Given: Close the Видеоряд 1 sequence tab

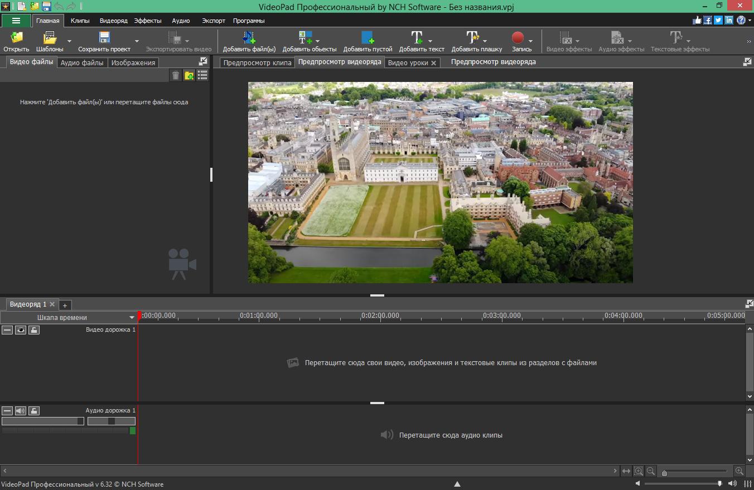Looking at the screenshot, I should (52, 304).
